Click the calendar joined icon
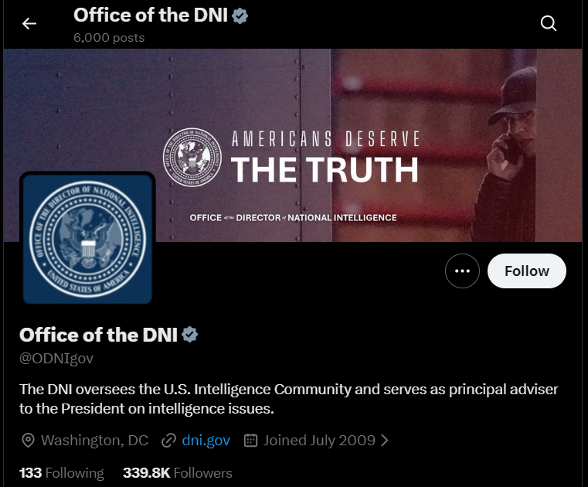The height and width of the screenshot is (487, 588). click(250, 441)
